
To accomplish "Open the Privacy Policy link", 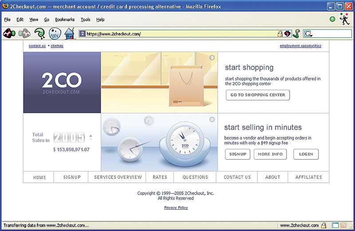I will 176,207.
